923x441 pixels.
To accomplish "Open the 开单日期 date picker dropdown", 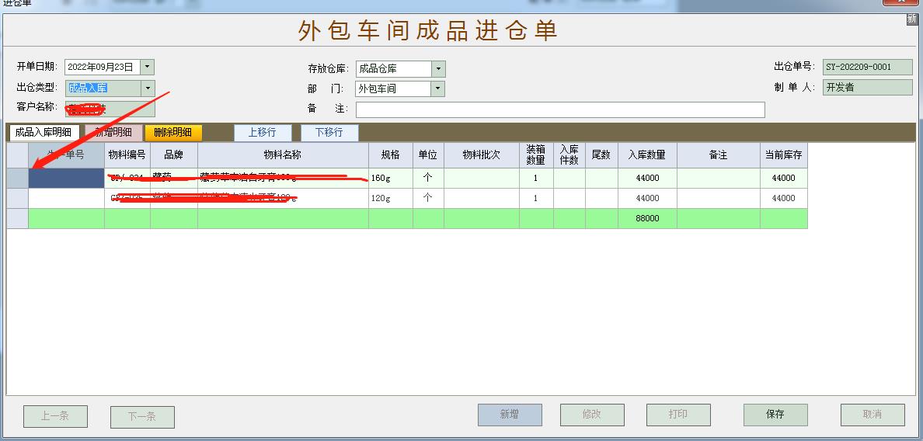I will [148, 68].
